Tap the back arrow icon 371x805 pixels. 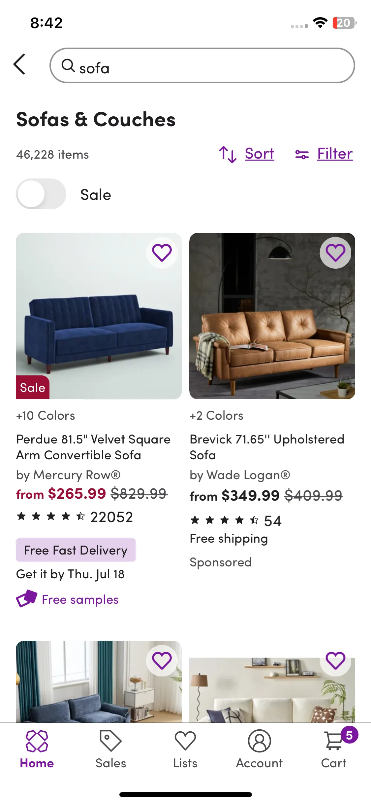click(x=19, y=64)
